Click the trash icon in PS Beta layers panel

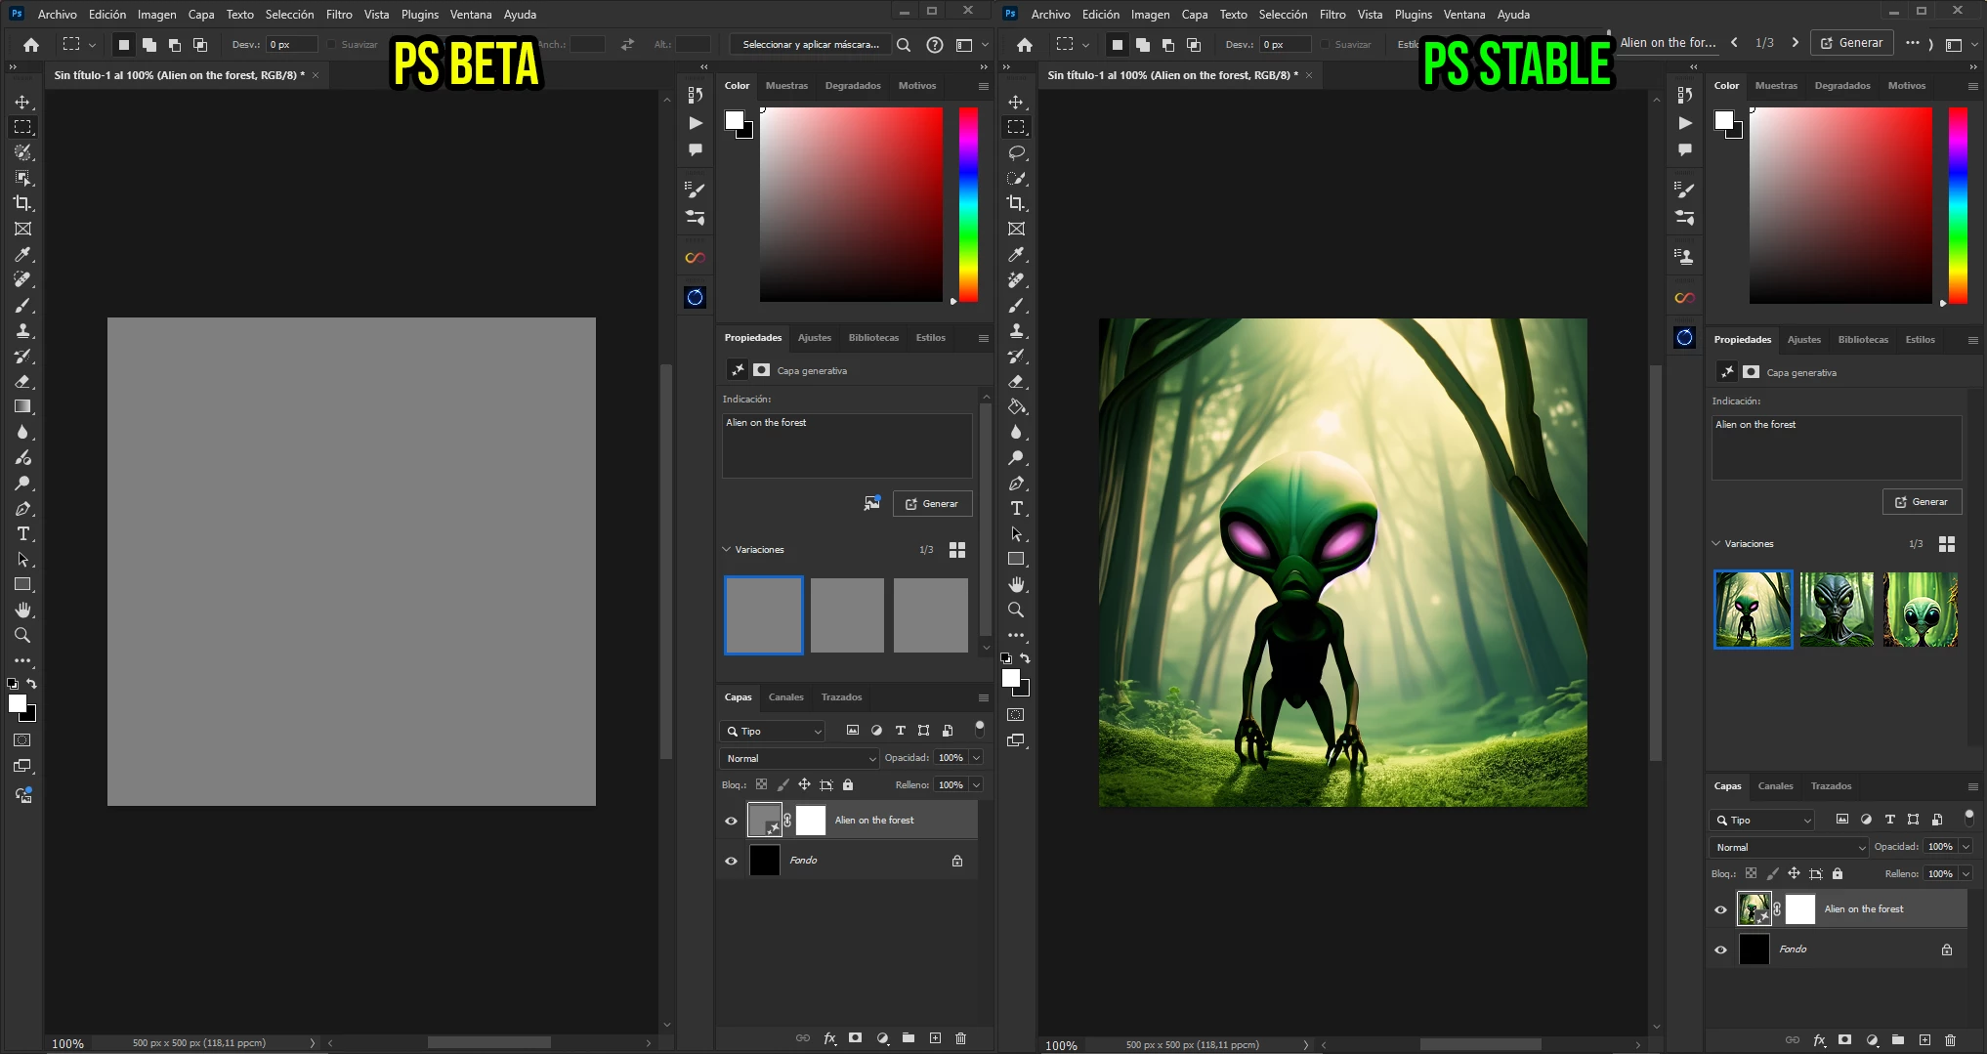pyautogui.click(x=960, y=1038)
